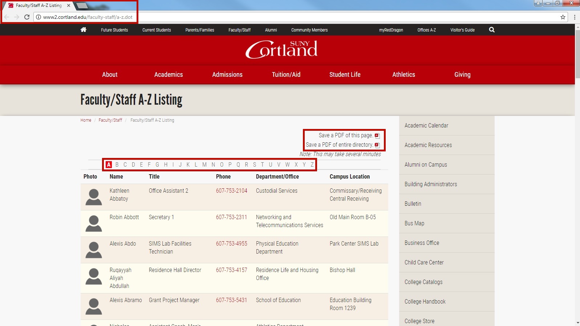This screenshot has height=326, width=580.
Task: Open Faculty/Staff top navigation link
Action: point(240,30)
